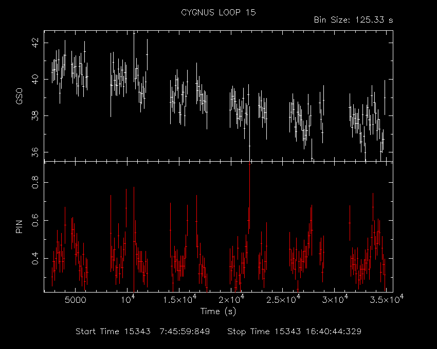The width and height of the screenshot is (437, 349).
Task: Select the "10^4" time axis tick label
Action: pyautogui.click(x=127, y=299)
